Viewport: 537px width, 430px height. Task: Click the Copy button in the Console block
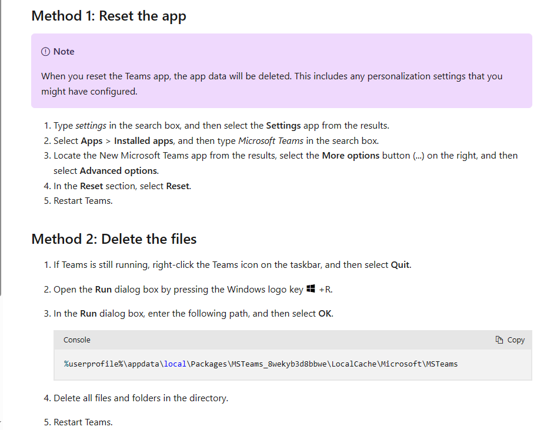click(510, 340)
